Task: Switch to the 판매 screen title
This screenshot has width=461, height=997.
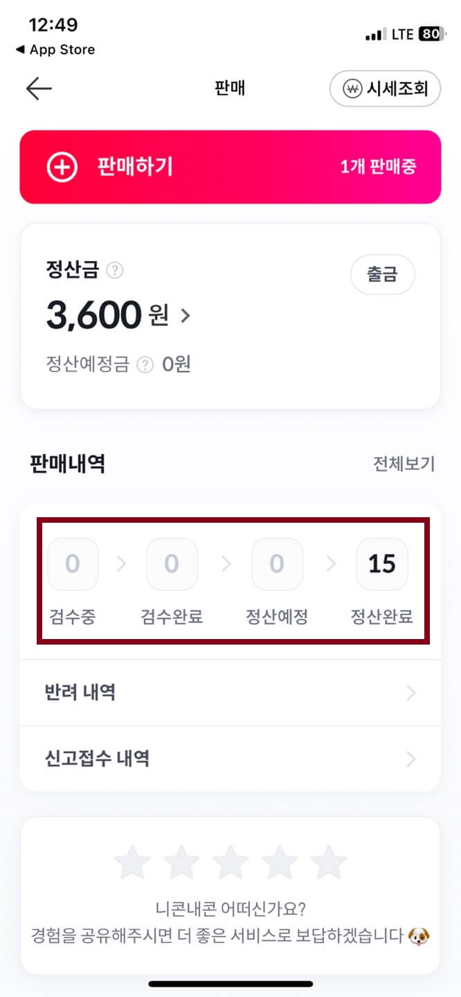Action: pos(230,88)
